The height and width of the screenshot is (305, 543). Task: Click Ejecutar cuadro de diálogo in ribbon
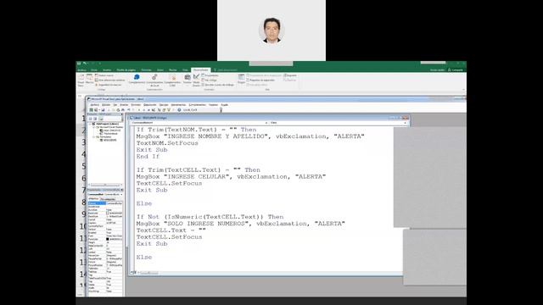218,85
